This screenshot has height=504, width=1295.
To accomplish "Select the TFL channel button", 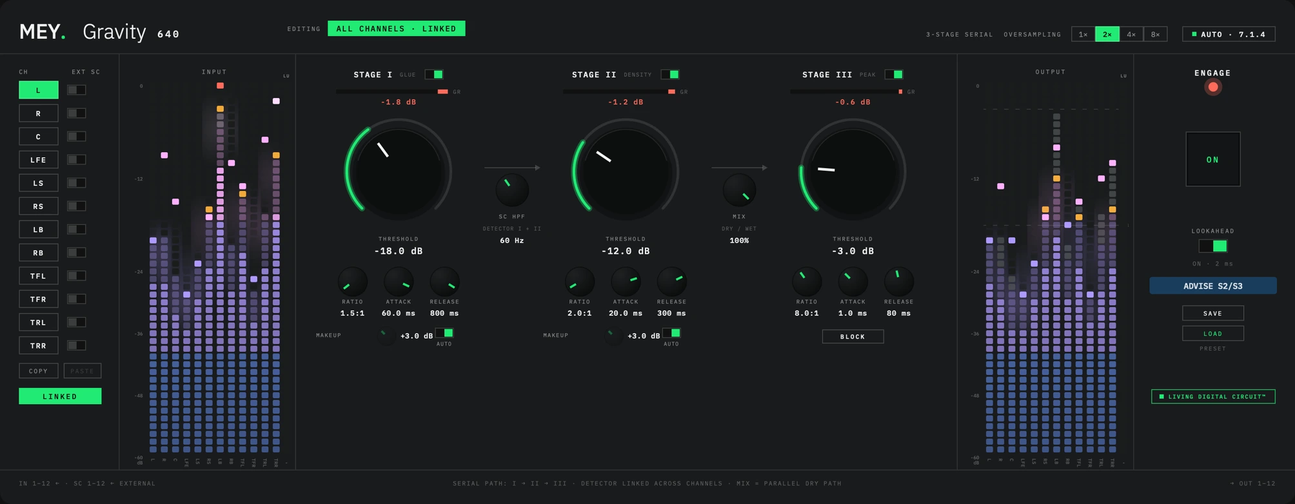I will [39, 276].
